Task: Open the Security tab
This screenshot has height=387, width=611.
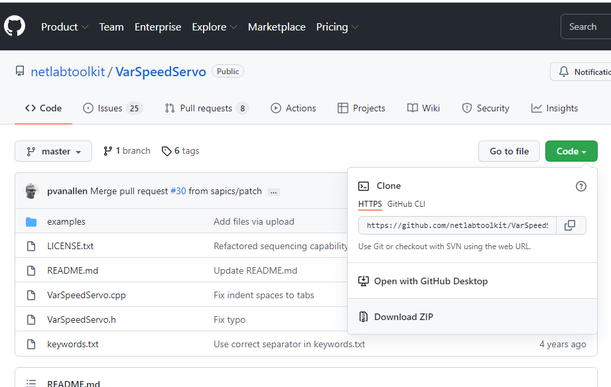Action: [486, 108]
